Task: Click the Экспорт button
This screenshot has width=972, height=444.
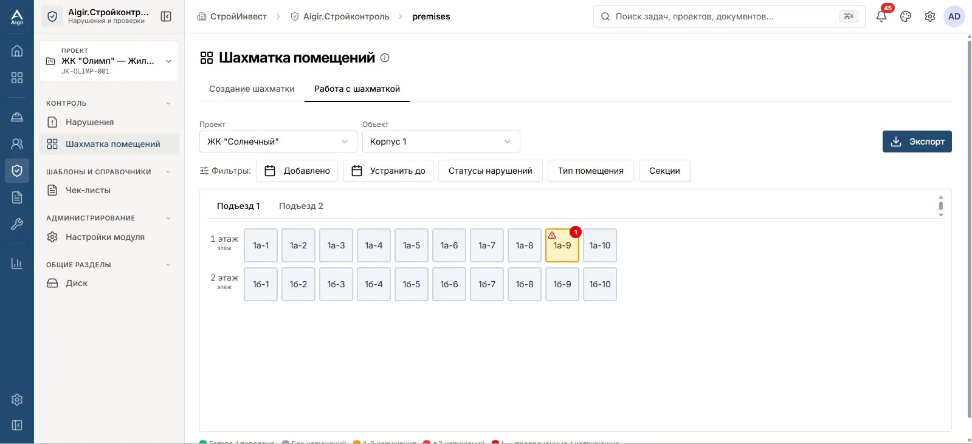Action: [x=917, y=142]
